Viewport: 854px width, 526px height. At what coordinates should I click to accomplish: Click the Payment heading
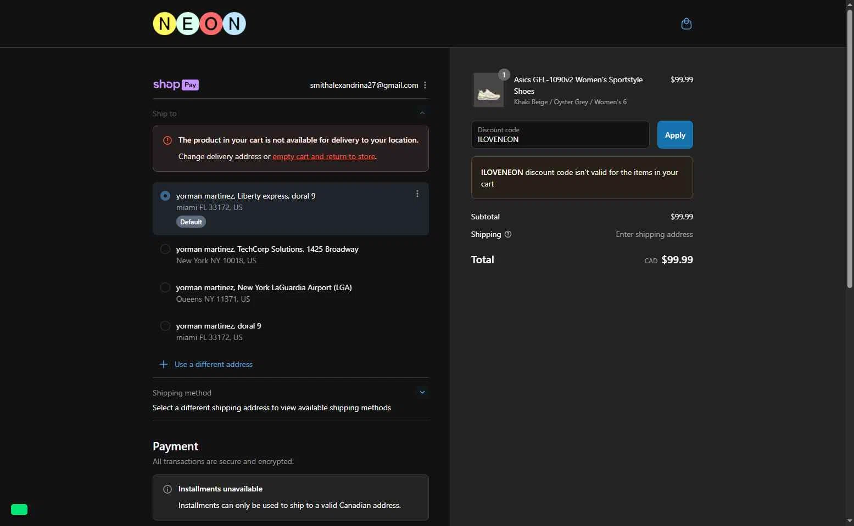175,446
